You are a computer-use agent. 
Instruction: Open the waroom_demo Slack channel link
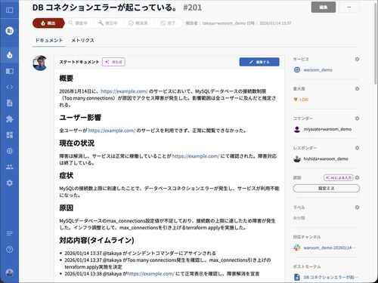click(329, 248)
